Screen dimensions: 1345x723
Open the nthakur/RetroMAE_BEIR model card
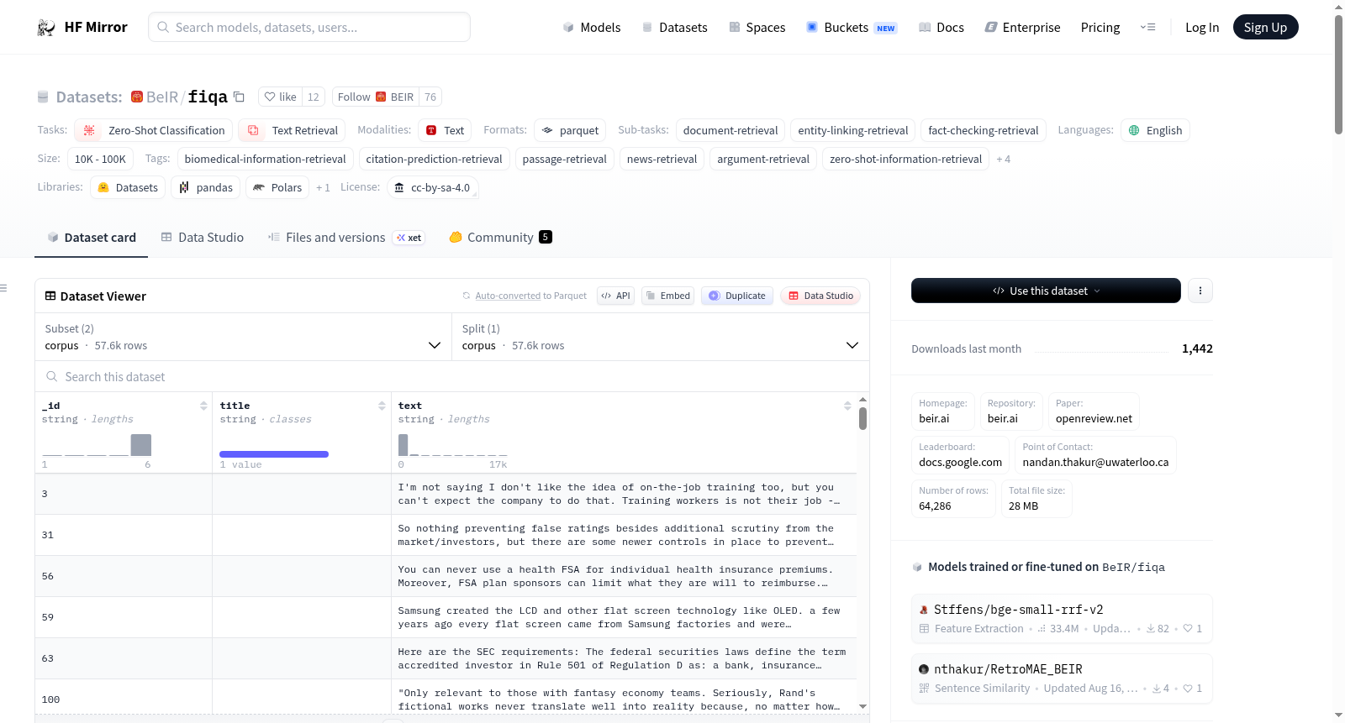[x=1062, y=678]
